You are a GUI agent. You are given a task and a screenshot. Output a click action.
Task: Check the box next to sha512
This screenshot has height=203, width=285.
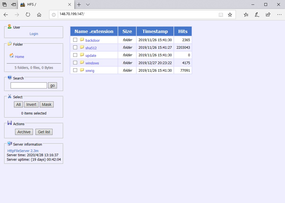[x=75, y=47]
